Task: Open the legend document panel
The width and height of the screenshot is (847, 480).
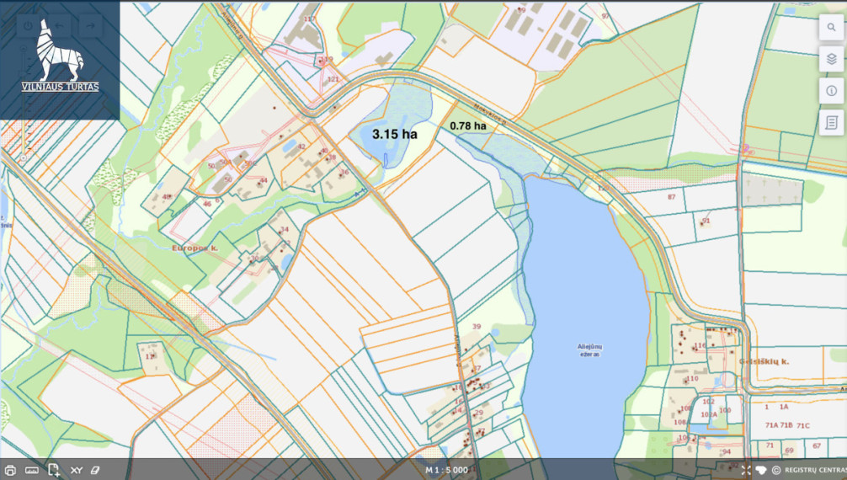Action: [x=831, y=123]
